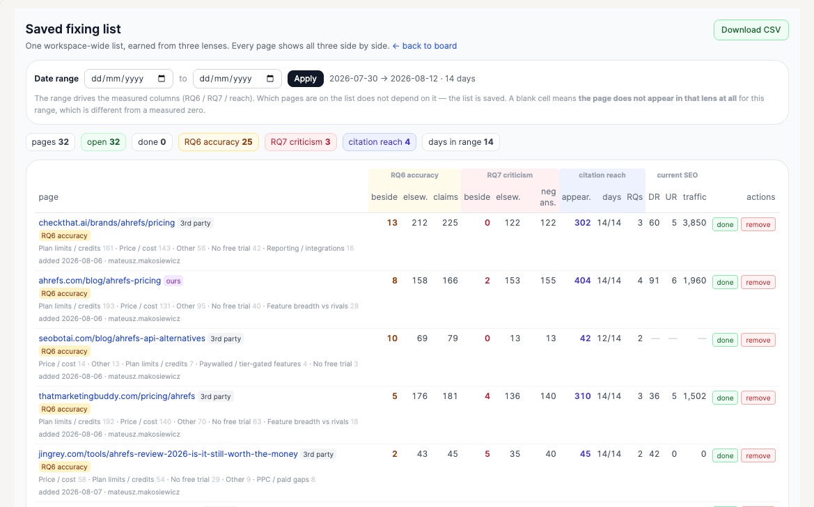The width and height of the screenshot is (814, 507).
Task: Filter by RQ6 accuracy 25 chip
Action: pyautogui.click(x=219, y=142)
